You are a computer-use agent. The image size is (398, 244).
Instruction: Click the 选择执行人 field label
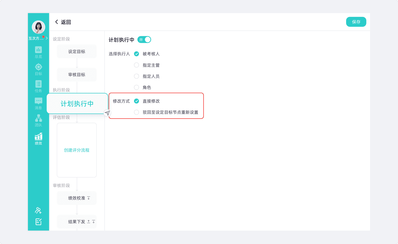click(x=119, y=54)
